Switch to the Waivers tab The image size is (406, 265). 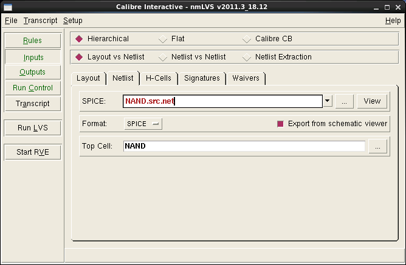click(246, 78)
